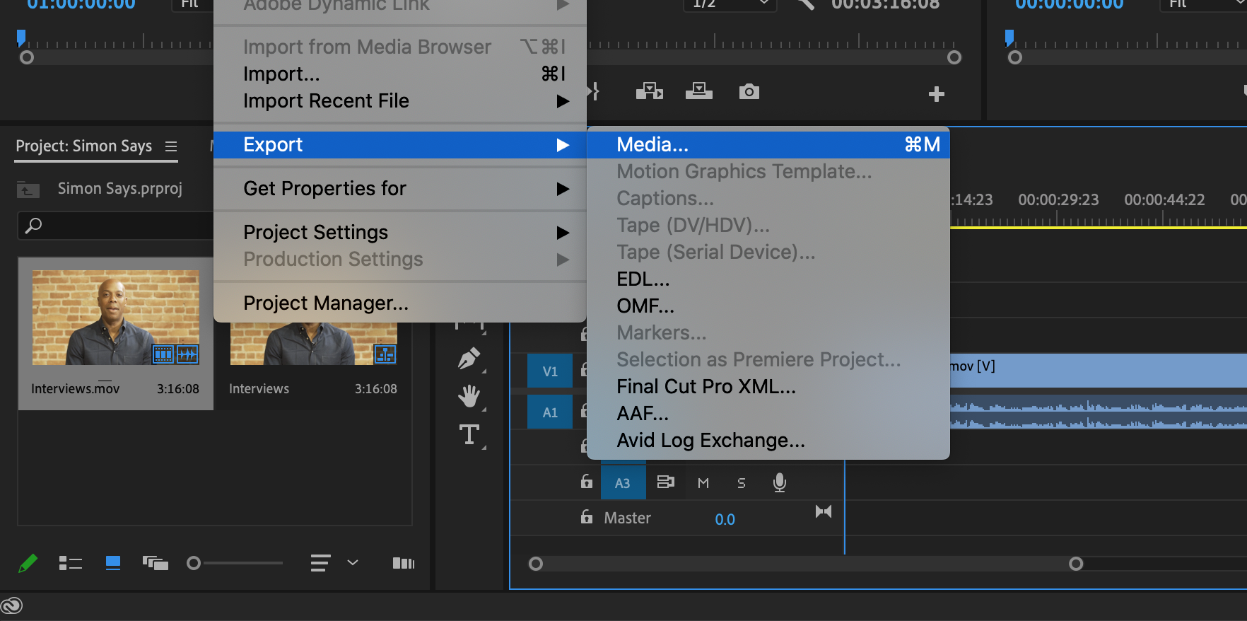This screenshot has width=1247, height=621.
Task: Click the Export Frame camera icon
Action: tap(749, 91)
